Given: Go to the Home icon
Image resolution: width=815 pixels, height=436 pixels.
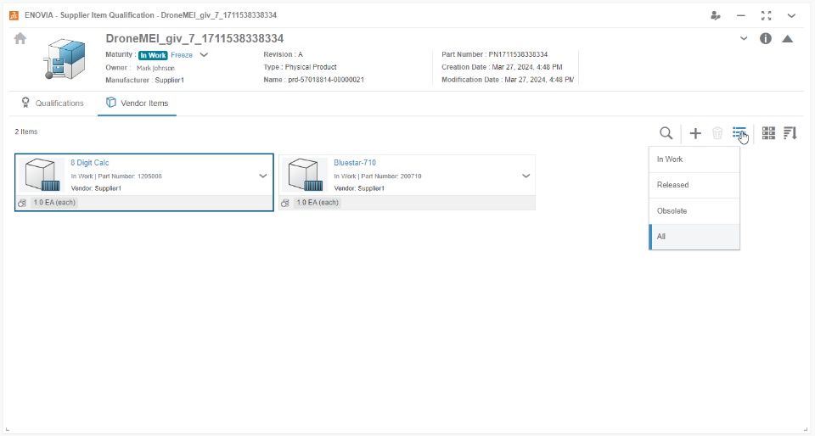Looking at the screenshot, I should pos(20,38).
